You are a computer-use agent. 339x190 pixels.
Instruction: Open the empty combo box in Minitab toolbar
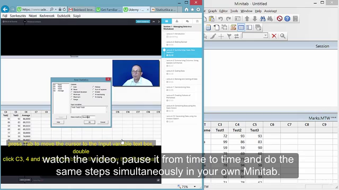[255, 36]
